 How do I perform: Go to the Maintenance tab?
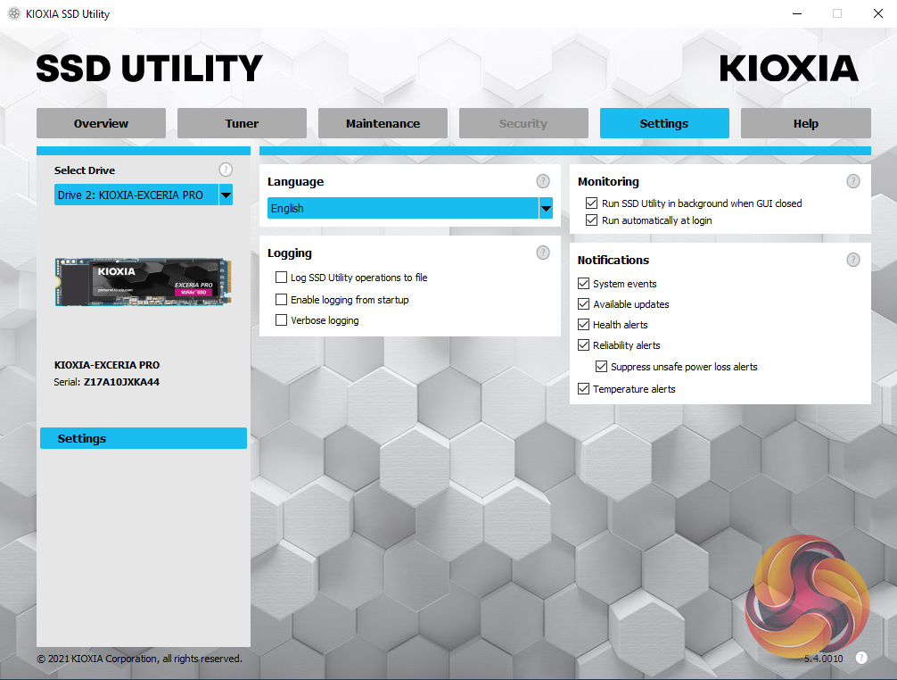(x=383, y=123)
